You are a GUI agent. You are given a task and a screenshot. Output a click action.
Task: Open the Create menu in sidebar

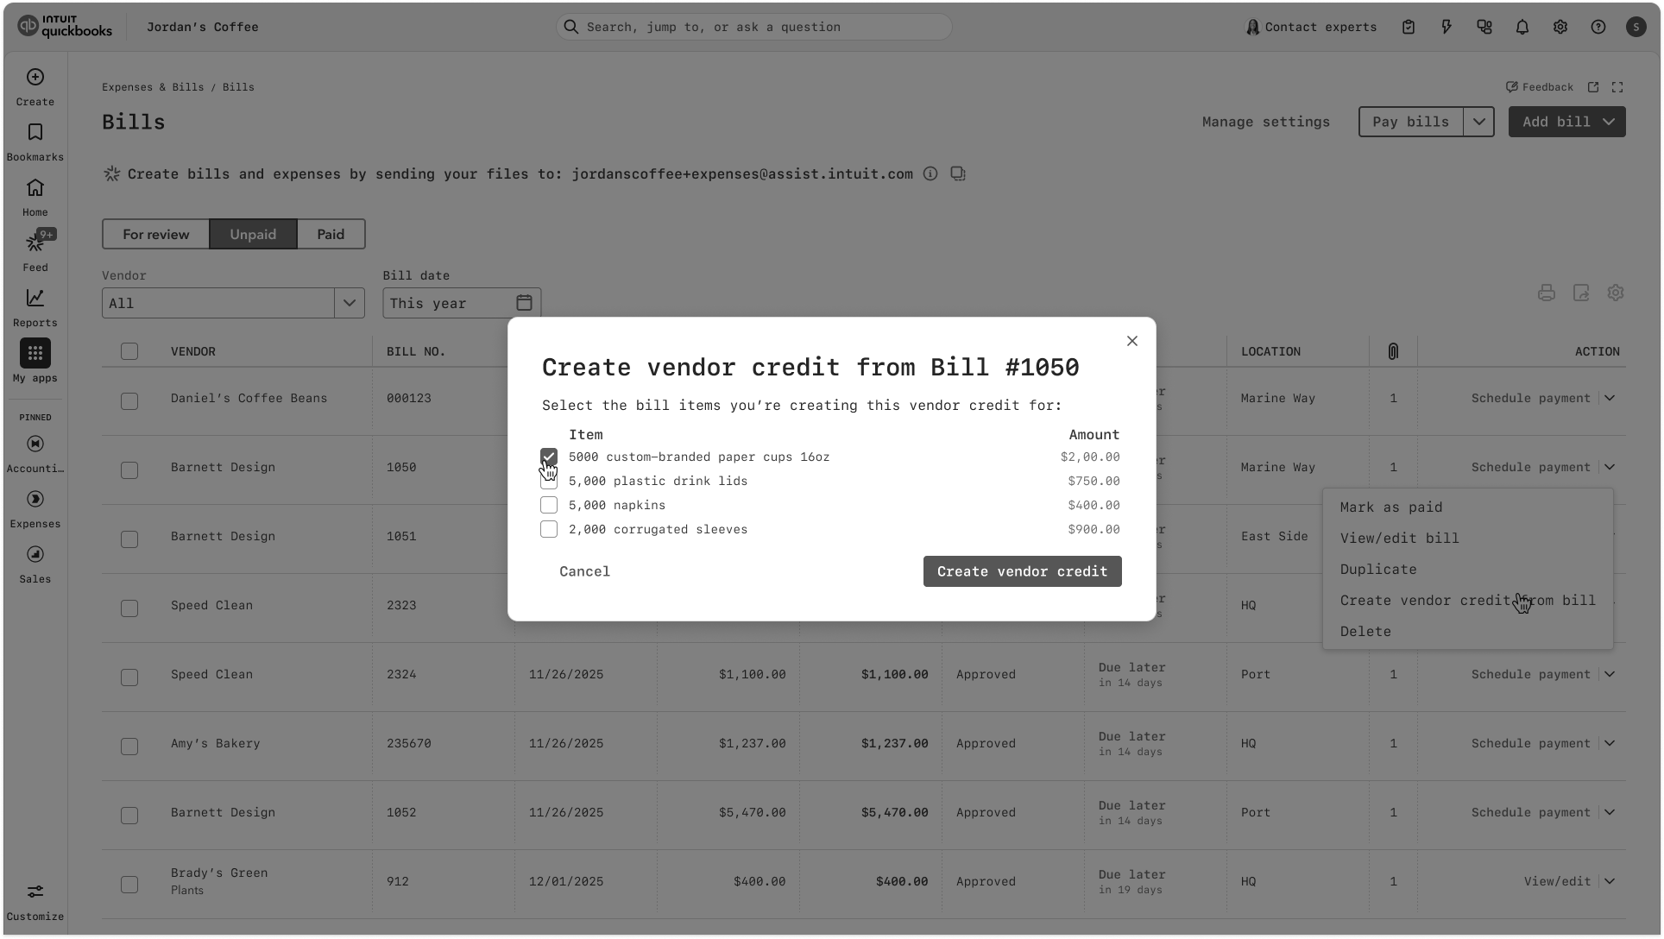35,87
